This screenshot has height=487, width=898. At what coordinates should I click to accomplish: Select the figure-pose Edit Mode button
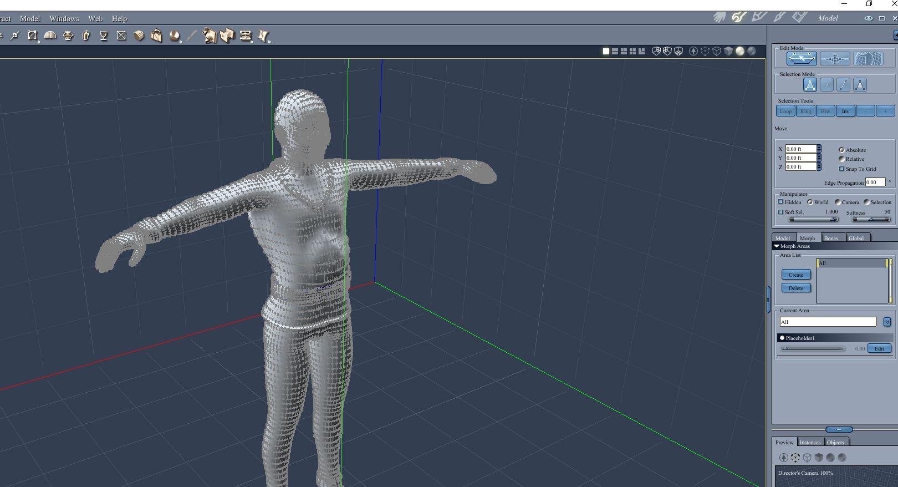coord(835,58)
